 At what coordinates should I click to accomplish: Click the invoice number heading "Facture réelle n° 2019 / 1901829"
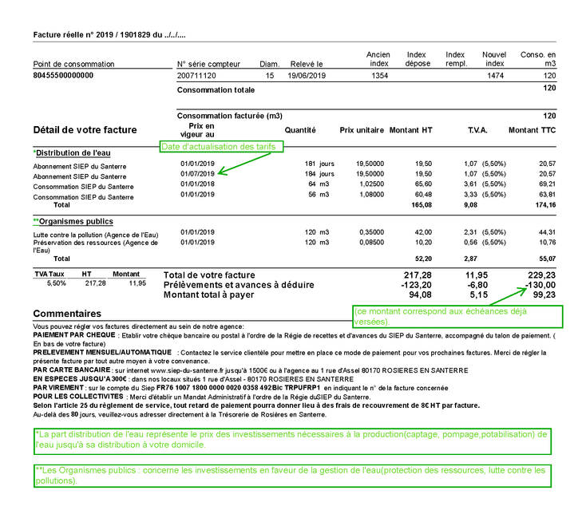point(92,35)
